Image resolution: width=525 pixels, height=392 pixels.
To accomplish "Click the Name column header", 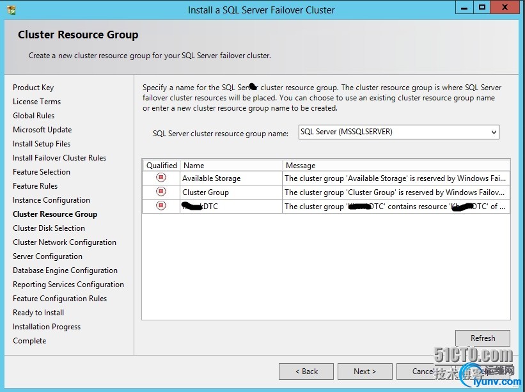I will click(x=231, y=166).
